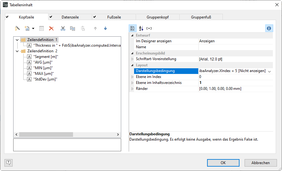Viewport: 282px width, 171px height.
Task: Copy with the duplicate pages icon
Action: tap(72, 28)
